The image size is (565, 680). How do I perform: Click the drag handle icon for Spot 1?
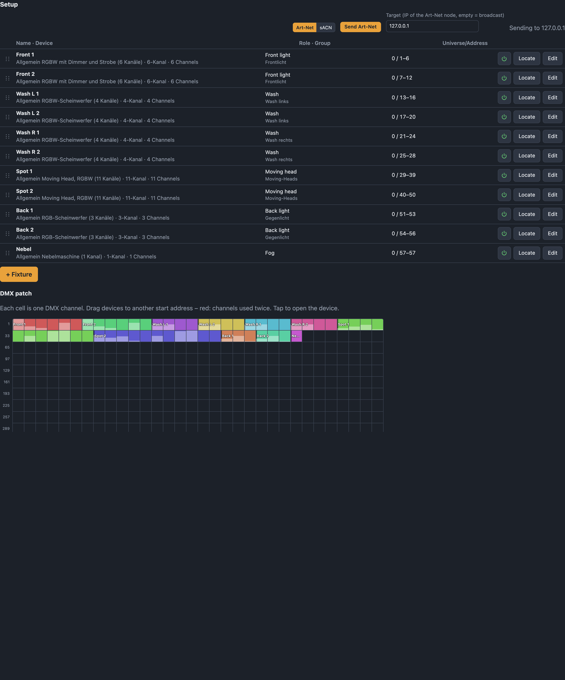click(x=7, y=175)
